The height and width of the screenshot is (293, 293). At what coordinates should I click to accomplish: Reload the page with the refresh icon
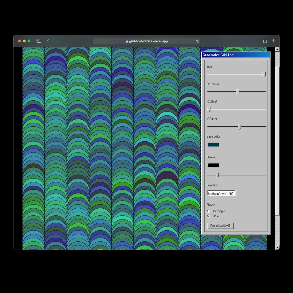coord(197,41)
